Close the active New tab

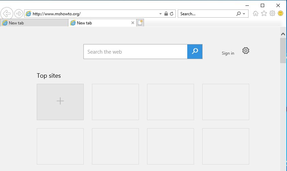(133, 23)
